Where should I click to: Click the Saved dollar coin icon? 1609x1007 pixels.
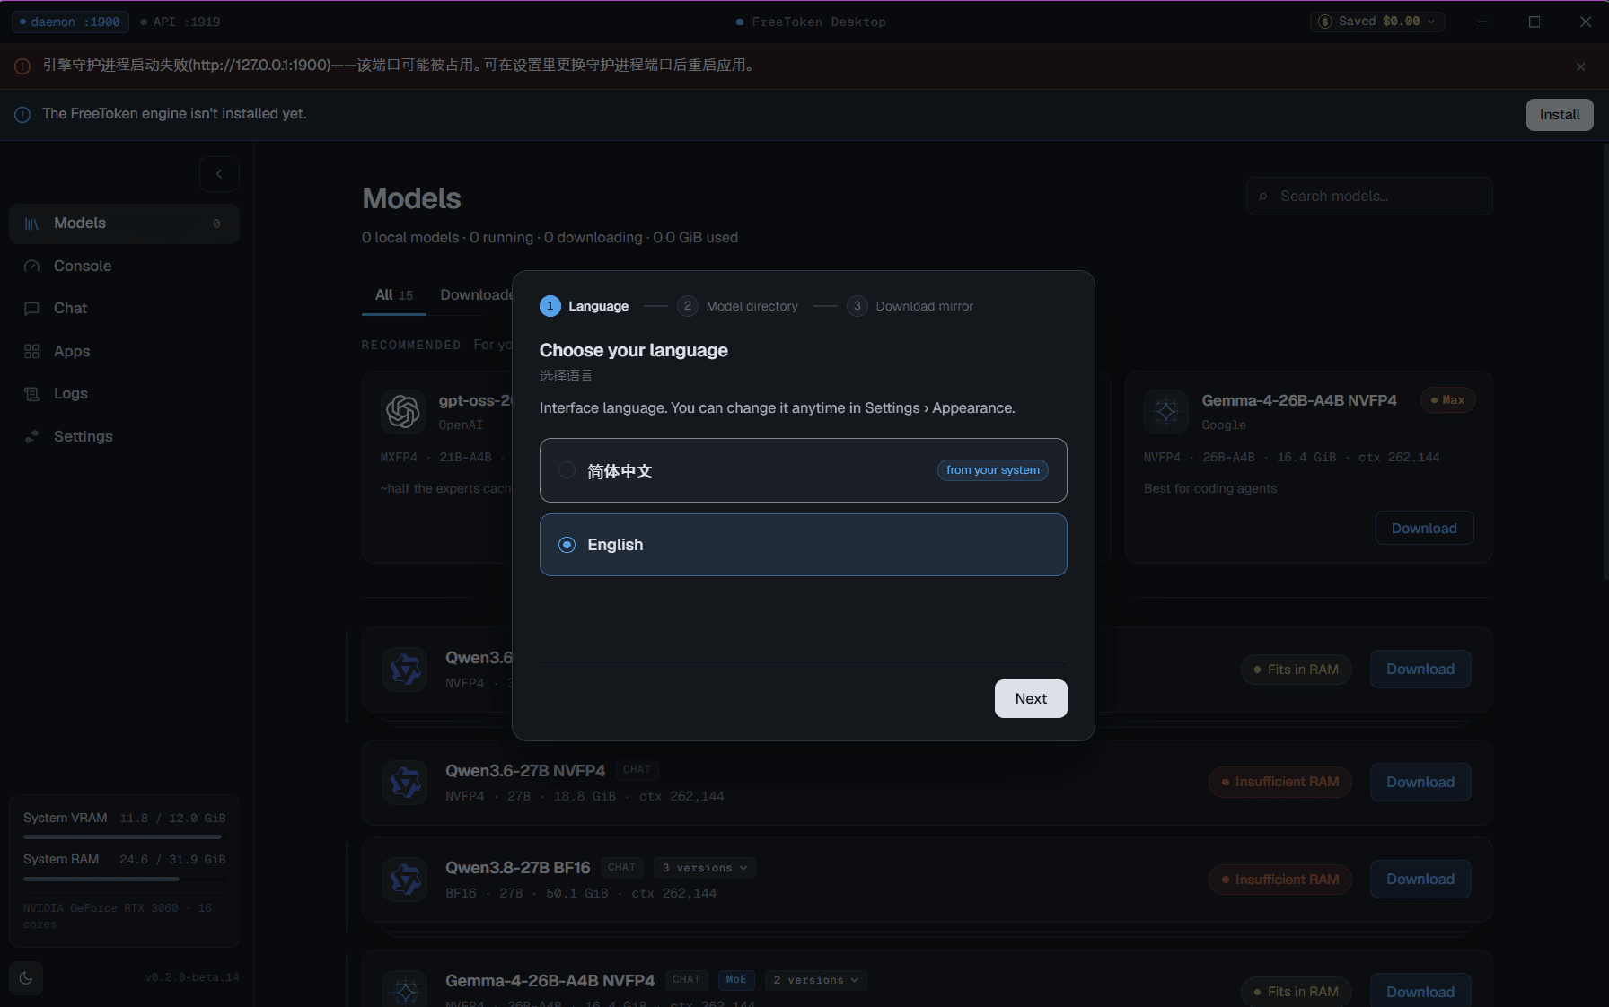point(1325,22)
